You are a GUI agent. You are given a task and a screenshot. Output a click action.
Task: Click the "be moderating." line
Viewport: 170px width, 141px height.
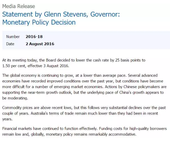click(x=15, y=98)
